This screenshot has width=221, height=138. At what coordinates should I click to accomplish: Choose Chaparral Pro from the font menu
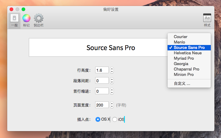pyautogui.click(x=189, y=69)
